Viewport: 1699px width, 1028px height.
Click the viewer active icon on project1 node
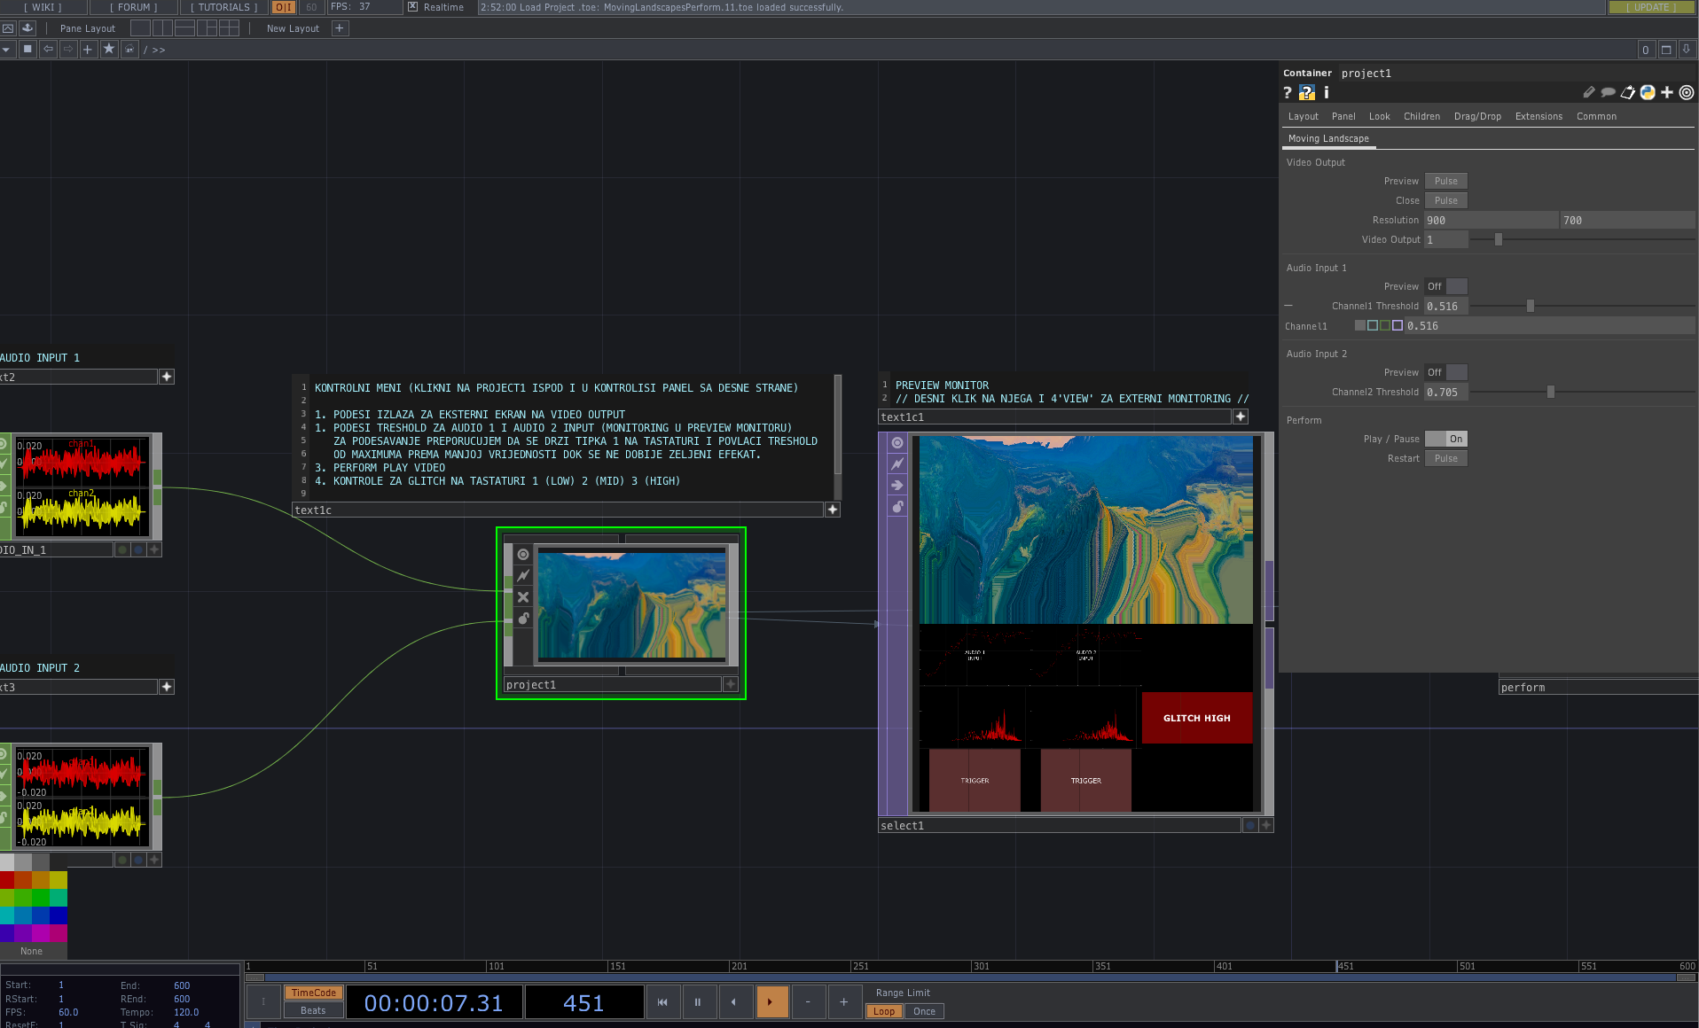(x=523, y=555)
